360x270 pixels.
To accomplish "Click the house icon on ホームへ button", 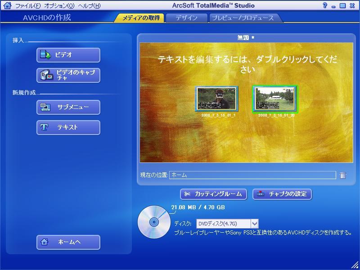I will point(44,242).
